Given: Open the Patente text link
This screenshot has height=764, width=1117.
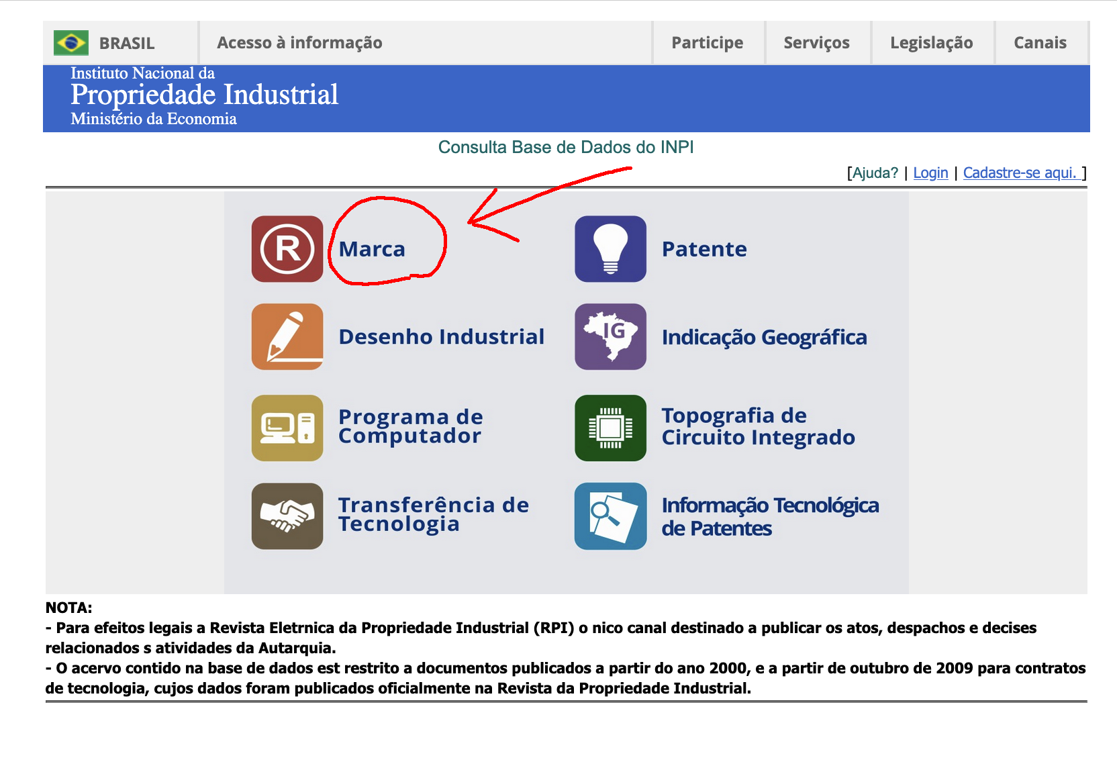Looking at the screenshot, I should pyautogui.click(x=704, y=249).
